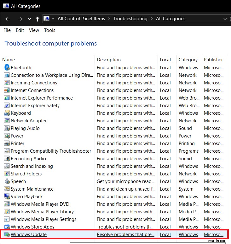Screen dimensions: 231x244
Task: Select the Network Adapter entry
Action: [29, 121]
